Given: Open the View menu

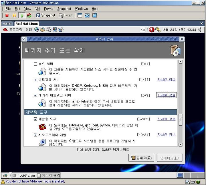Looking at the screenshot, I should click(27, 9).
